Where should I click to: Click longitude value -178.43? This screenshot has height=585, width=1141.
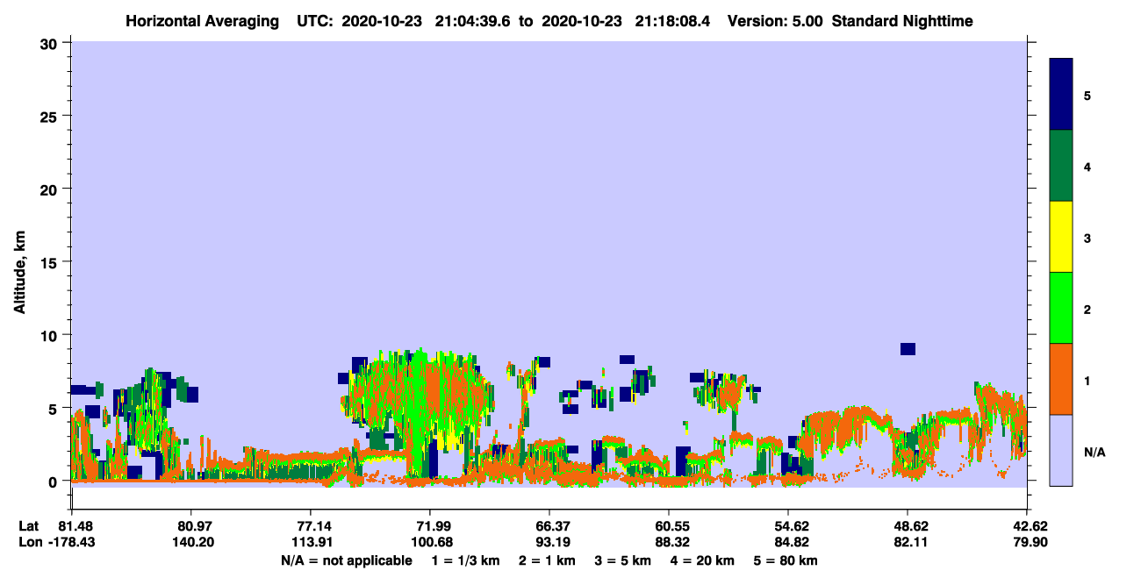coord(72,542)
